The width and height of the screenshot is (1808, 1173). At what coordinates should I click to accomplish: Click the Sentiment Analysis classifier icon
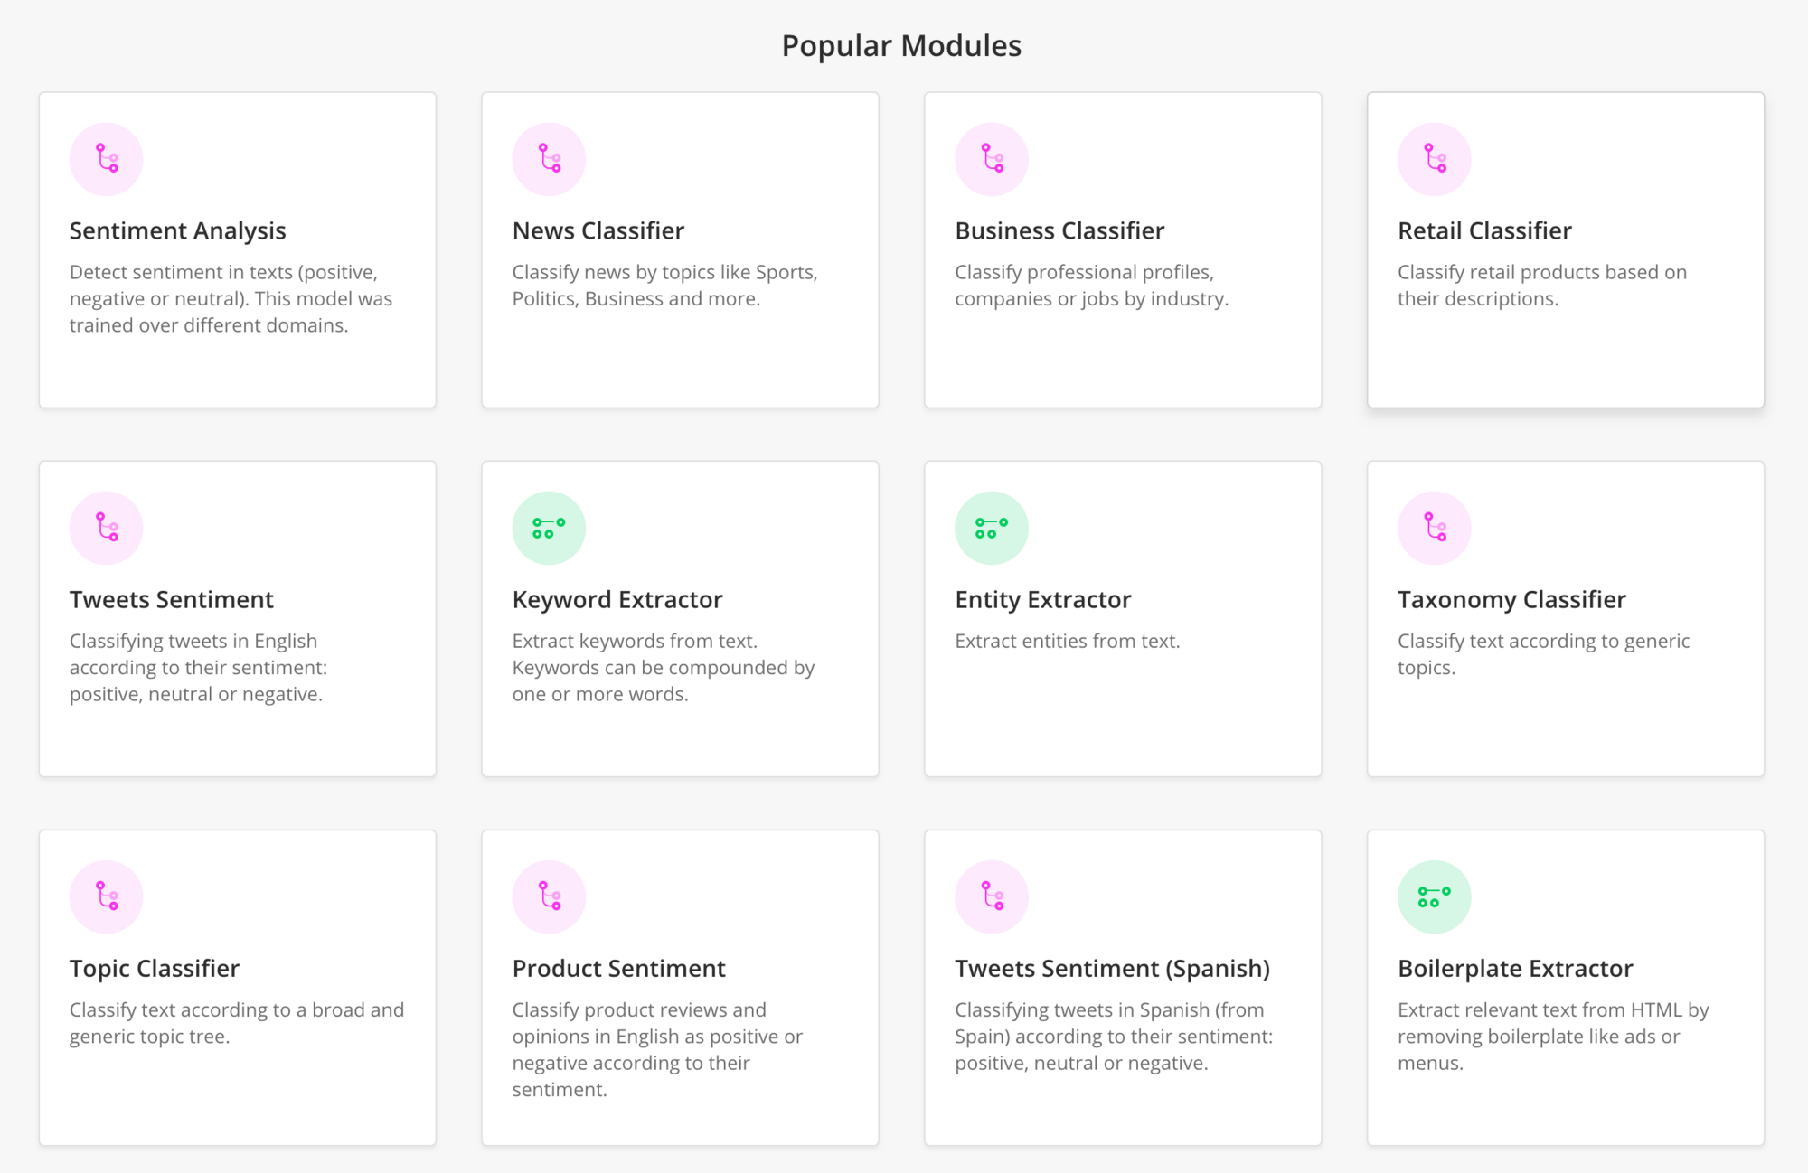click(106, 158)
